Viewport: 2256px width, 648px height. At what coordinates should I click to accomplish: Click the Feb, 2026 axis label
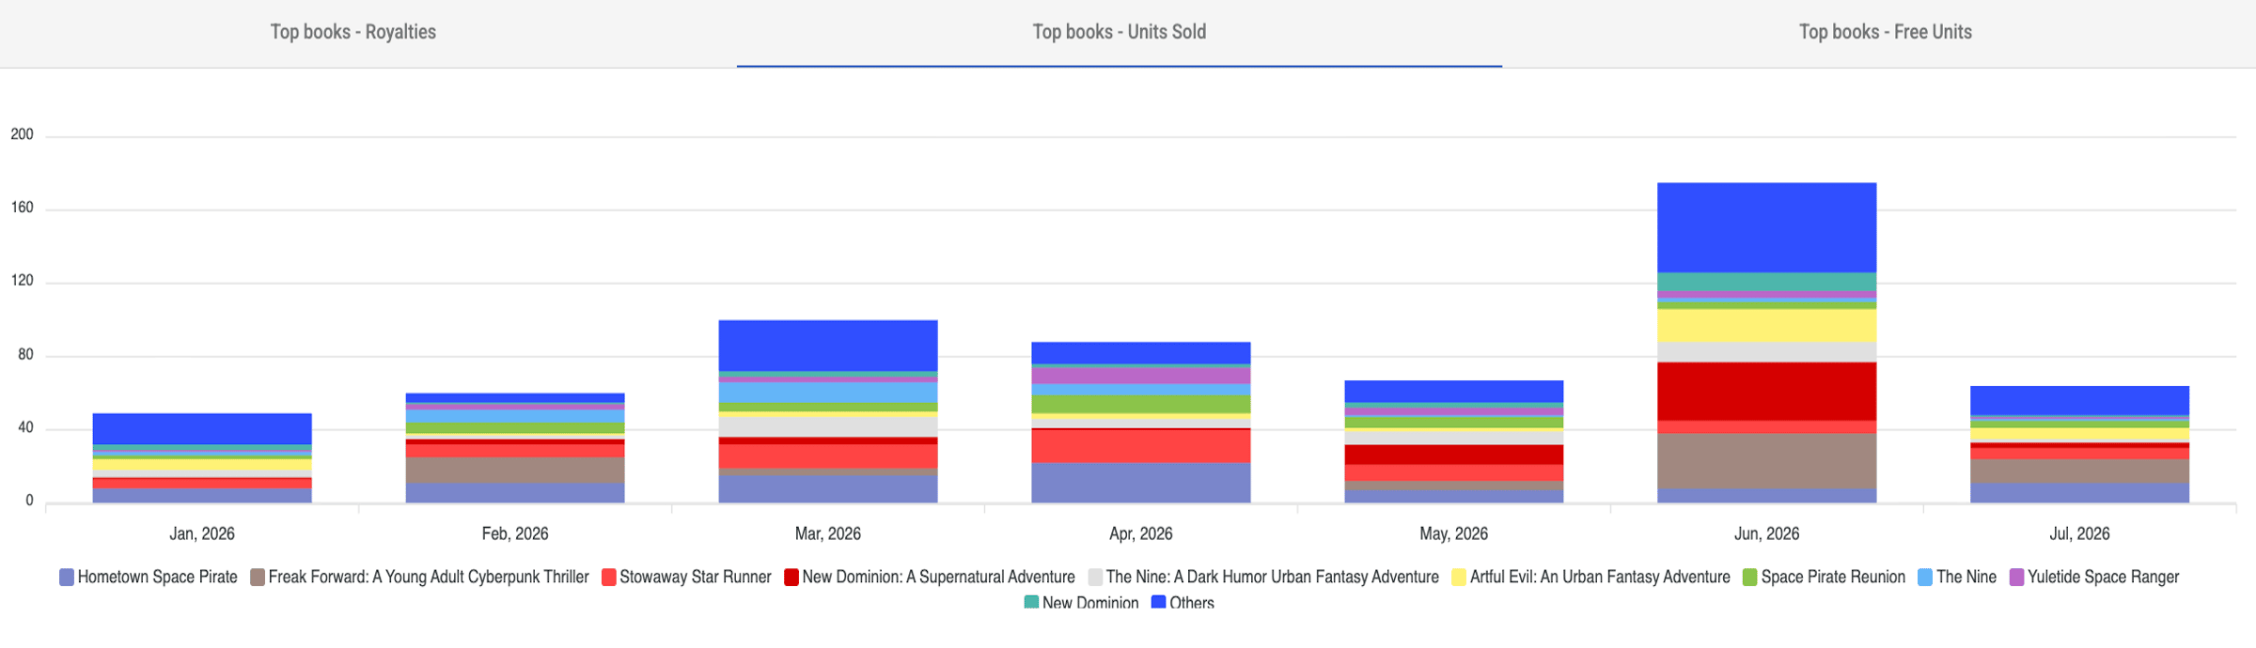[515, 533]
